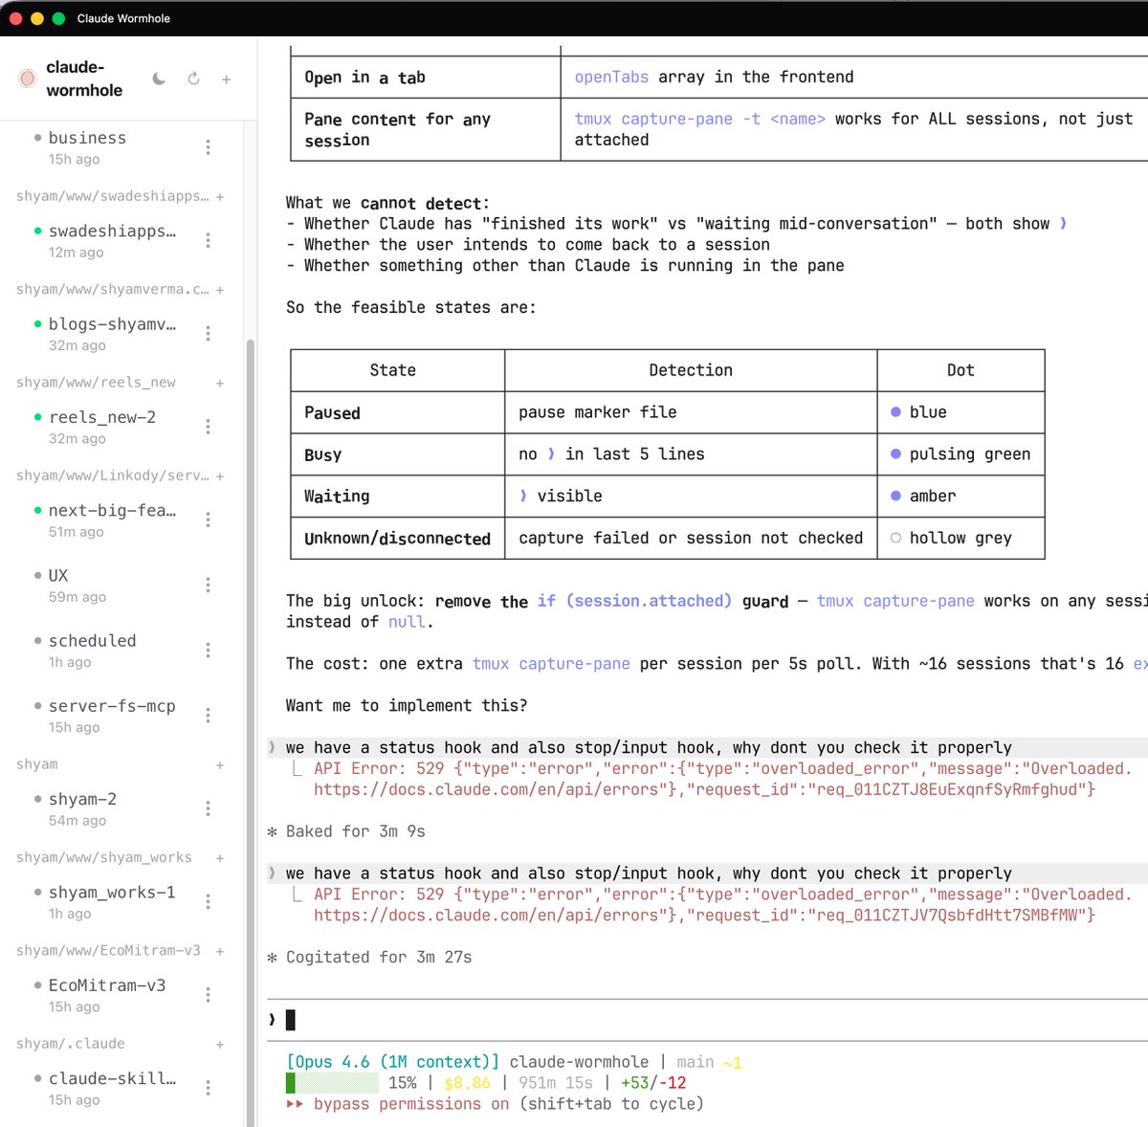
Task: Click the +53/-12 diff indicator
Action: pos(653,1083)
